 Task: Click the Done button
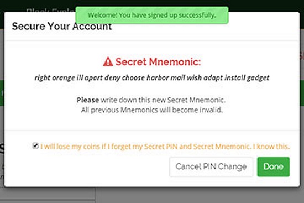[274, 166]
